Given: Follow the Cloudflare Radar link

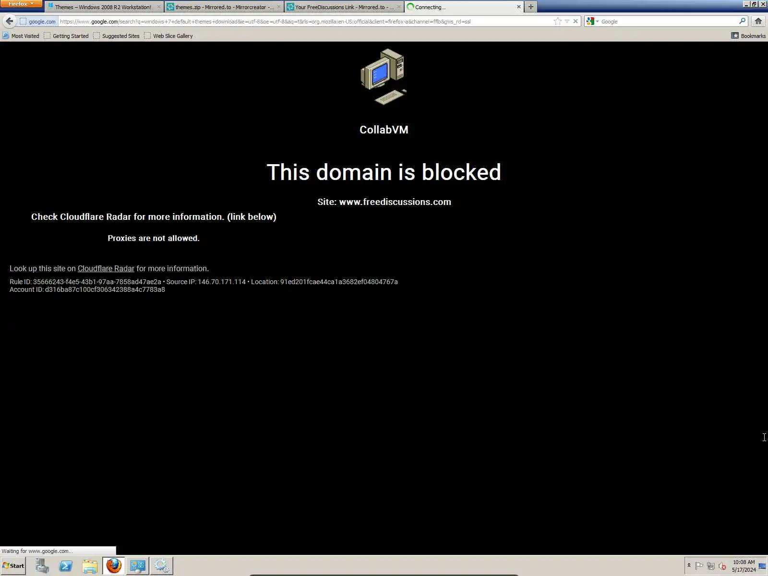Looking at the screenshot, I should (106, 269).
